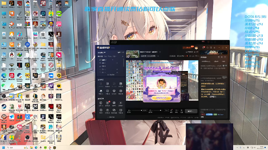Viewport: 268px width, 150px height.
Task: Open the Counter-Strike desktop shortcut
Action: click(4, 137)
